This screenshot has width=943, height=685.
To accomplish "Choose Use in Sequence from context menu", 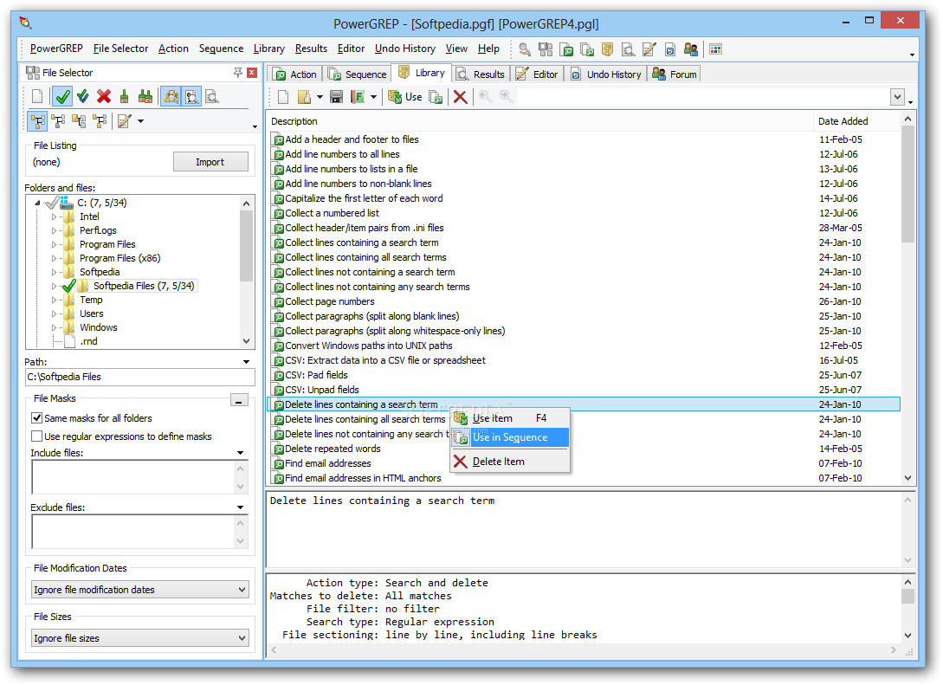I will tap(510, 437).
